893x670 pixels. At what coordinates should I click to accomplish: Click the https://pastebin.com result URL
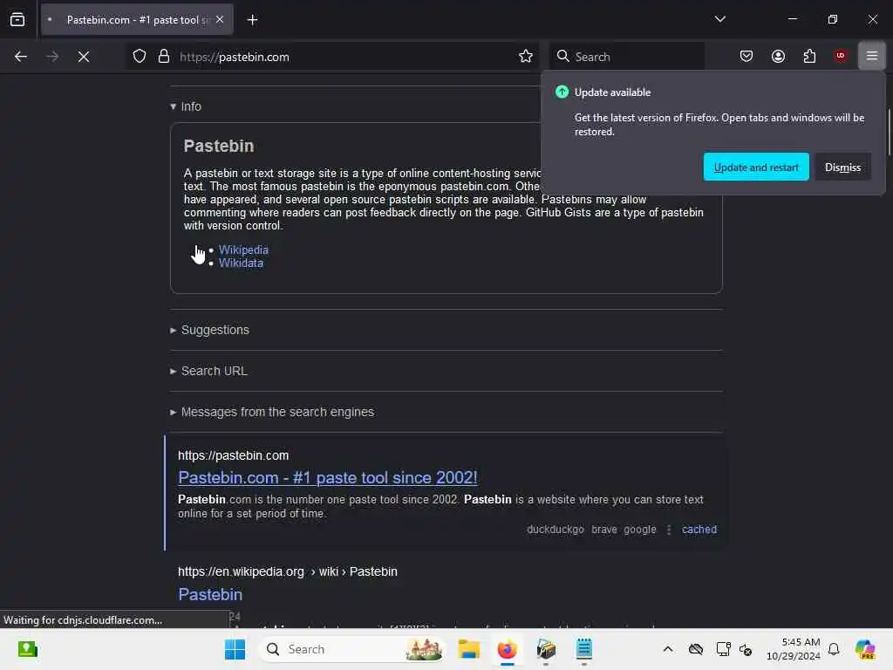point(233,455)
